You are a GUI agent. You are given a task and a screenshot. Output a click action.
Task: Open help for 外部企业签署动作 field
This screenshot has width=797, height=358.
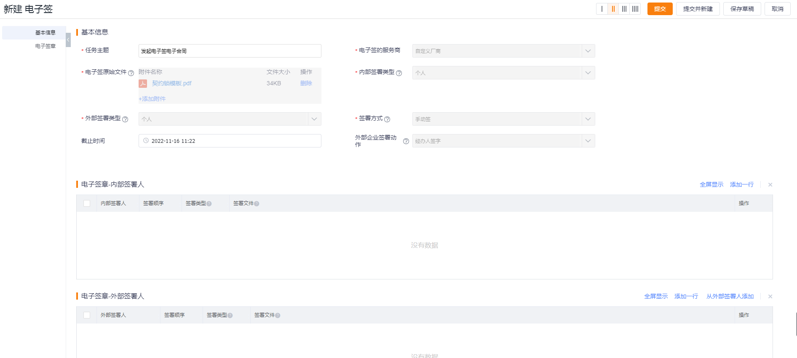coord(406,141)
